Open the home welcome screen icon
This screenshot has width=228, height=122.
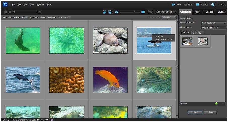[213, 5]
